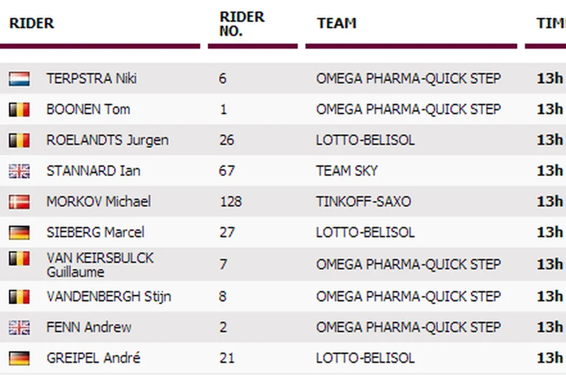566x377 pixels.
Task: Click rider number 128 cell
Action: point(231,201)
